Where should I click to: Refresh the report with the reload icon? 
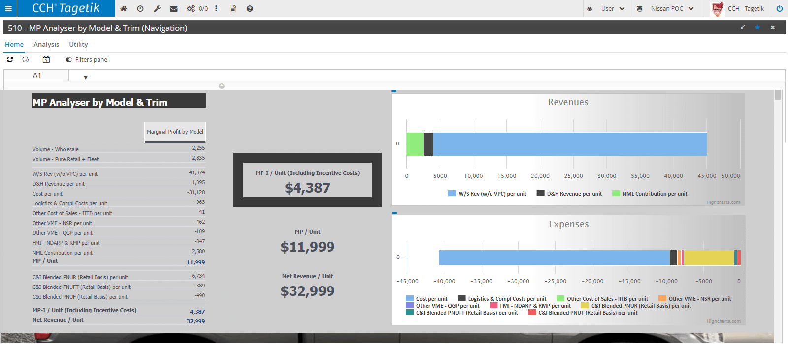tap(10, 59)
